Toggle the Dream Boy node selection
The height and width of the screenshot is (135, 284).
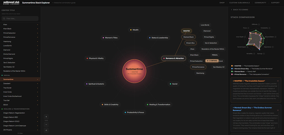(190, 43)
